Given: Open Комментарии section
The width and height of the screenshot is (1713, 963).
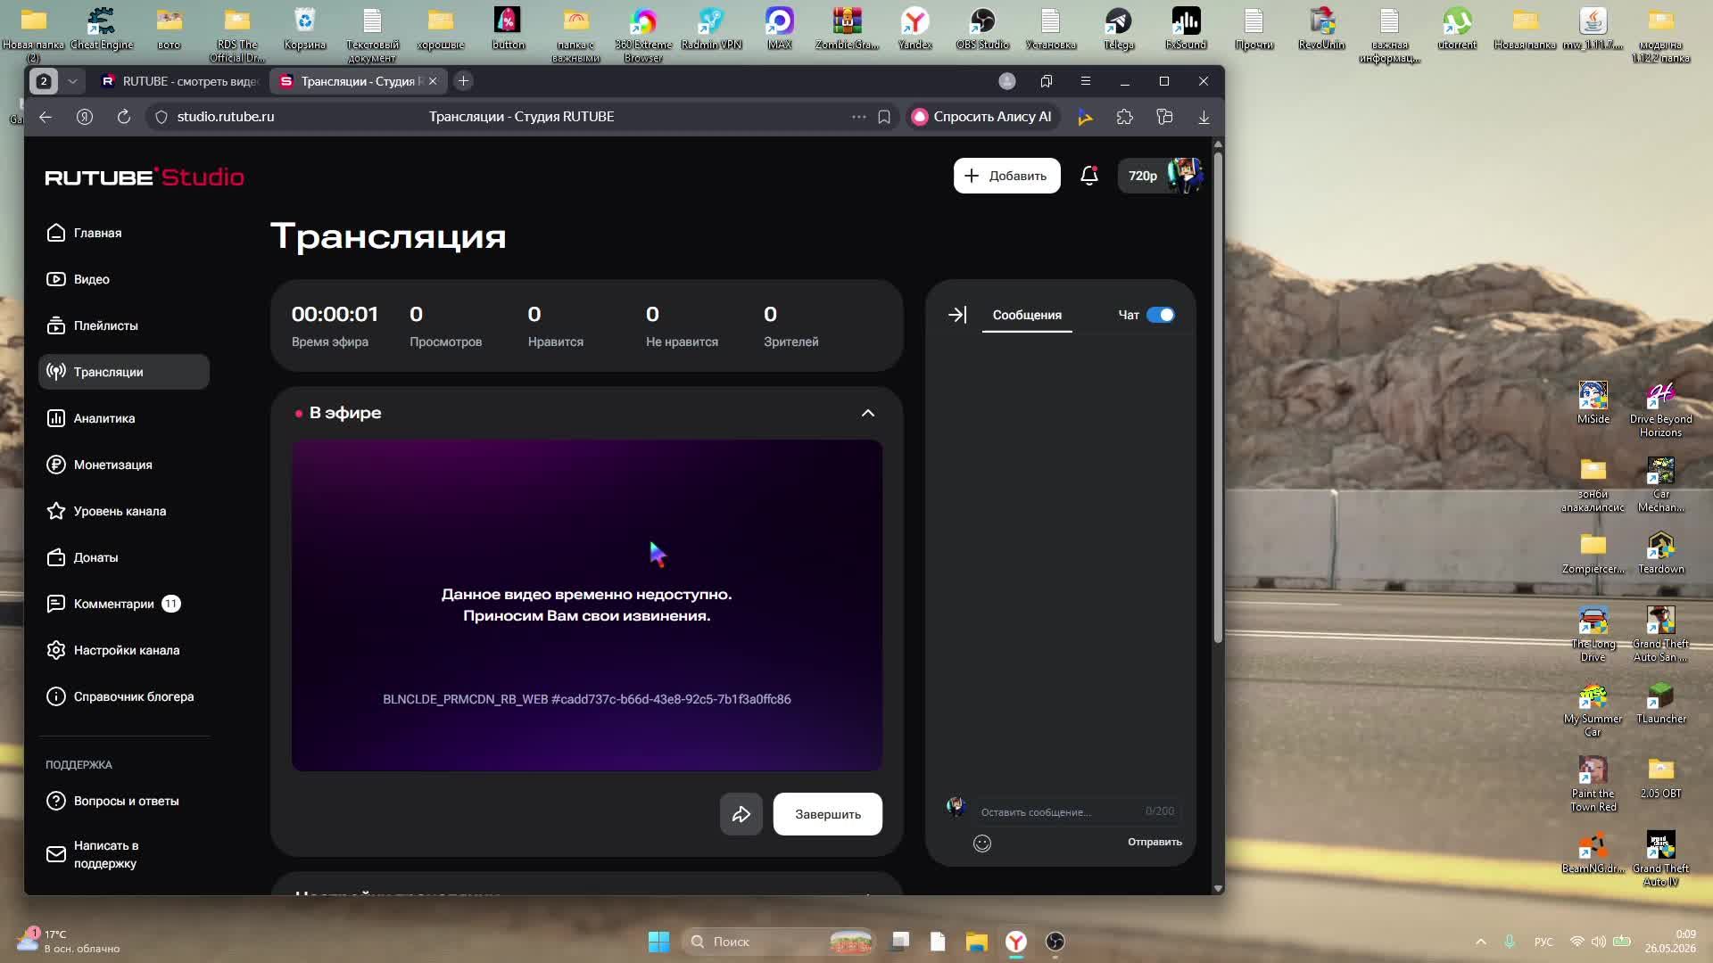Looking at the screenshot, I should [x=113, y=604].
